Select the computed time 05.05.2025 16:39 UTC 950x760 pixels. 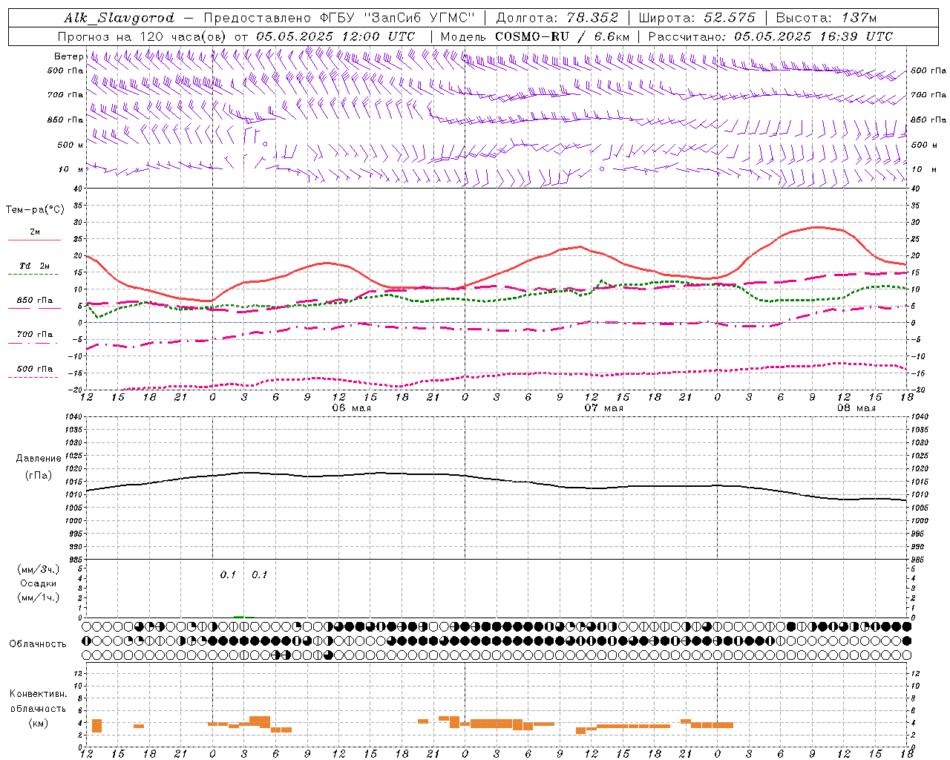[813, 36]
